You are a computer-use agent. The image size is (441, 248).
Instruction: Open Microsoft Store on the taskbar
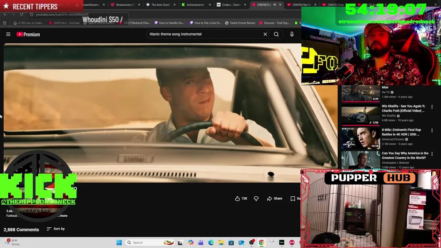[x=231, y=242]
